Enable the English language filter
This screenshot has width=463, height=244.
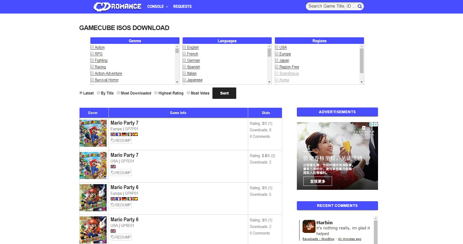pos(184,47)
